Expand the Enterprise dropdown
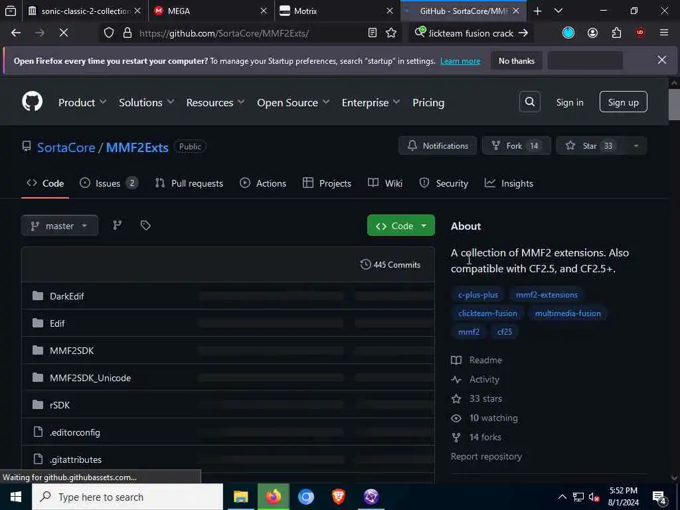The height and width of the screenshot is (510, 680). click(x=371, y=102)
